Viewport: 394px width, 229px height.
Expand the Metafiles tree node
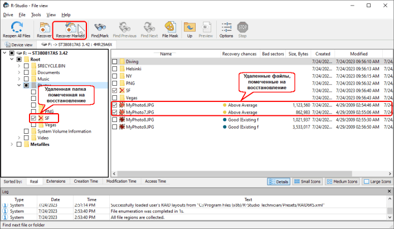point(12,144)
